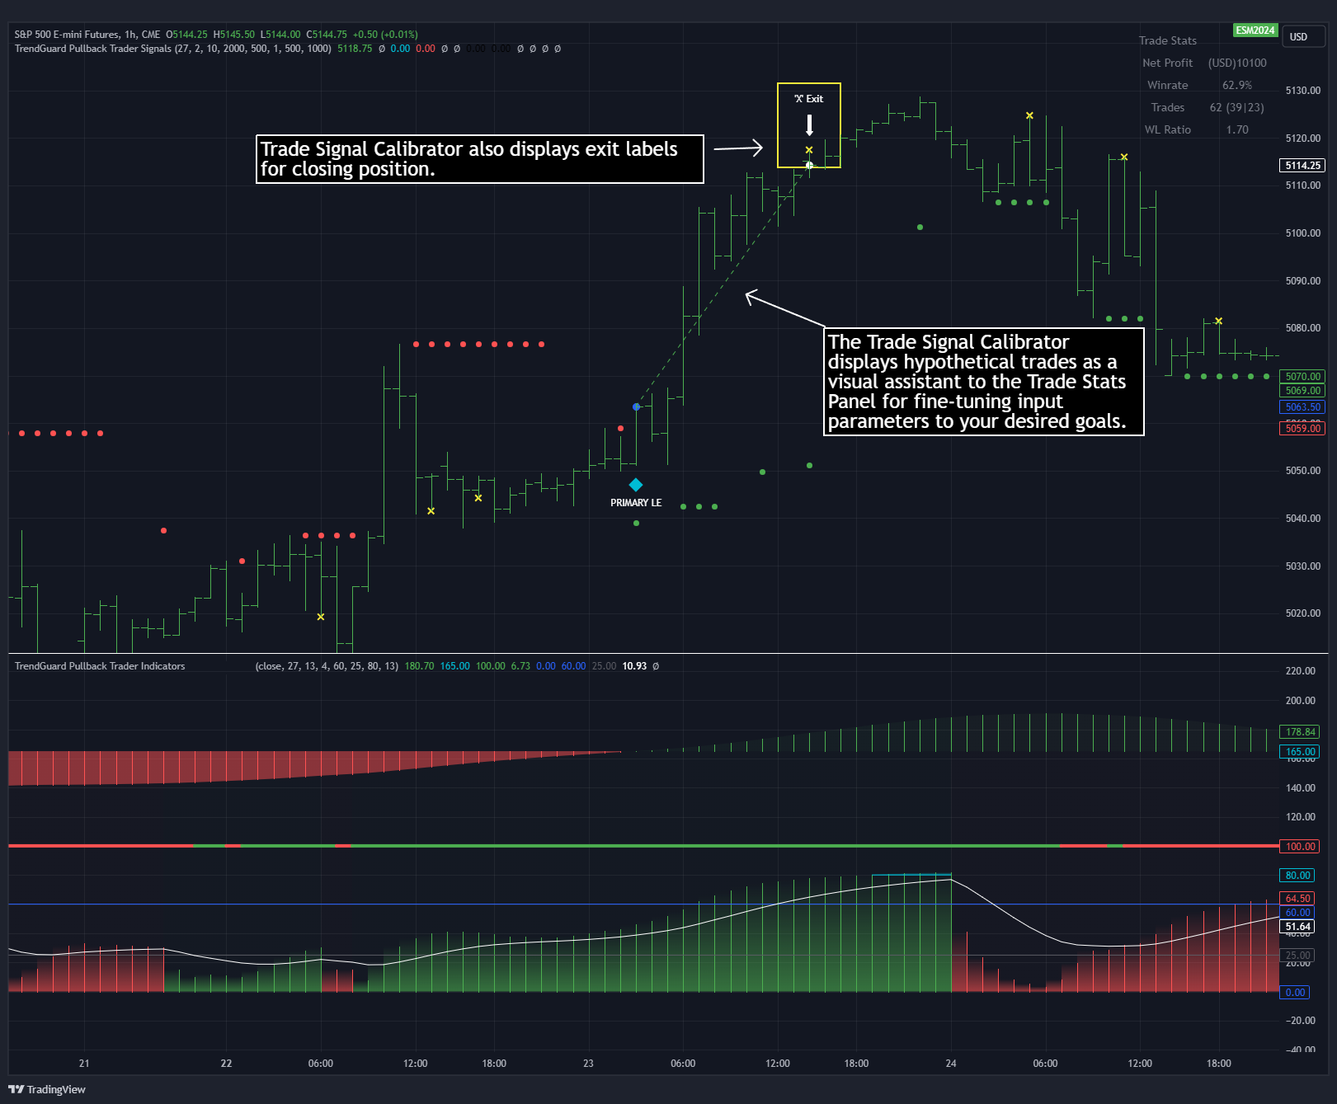Click the CME exchange label in the legend
This screenshot has width=1337, height=1104.
[x=149, y=35]
